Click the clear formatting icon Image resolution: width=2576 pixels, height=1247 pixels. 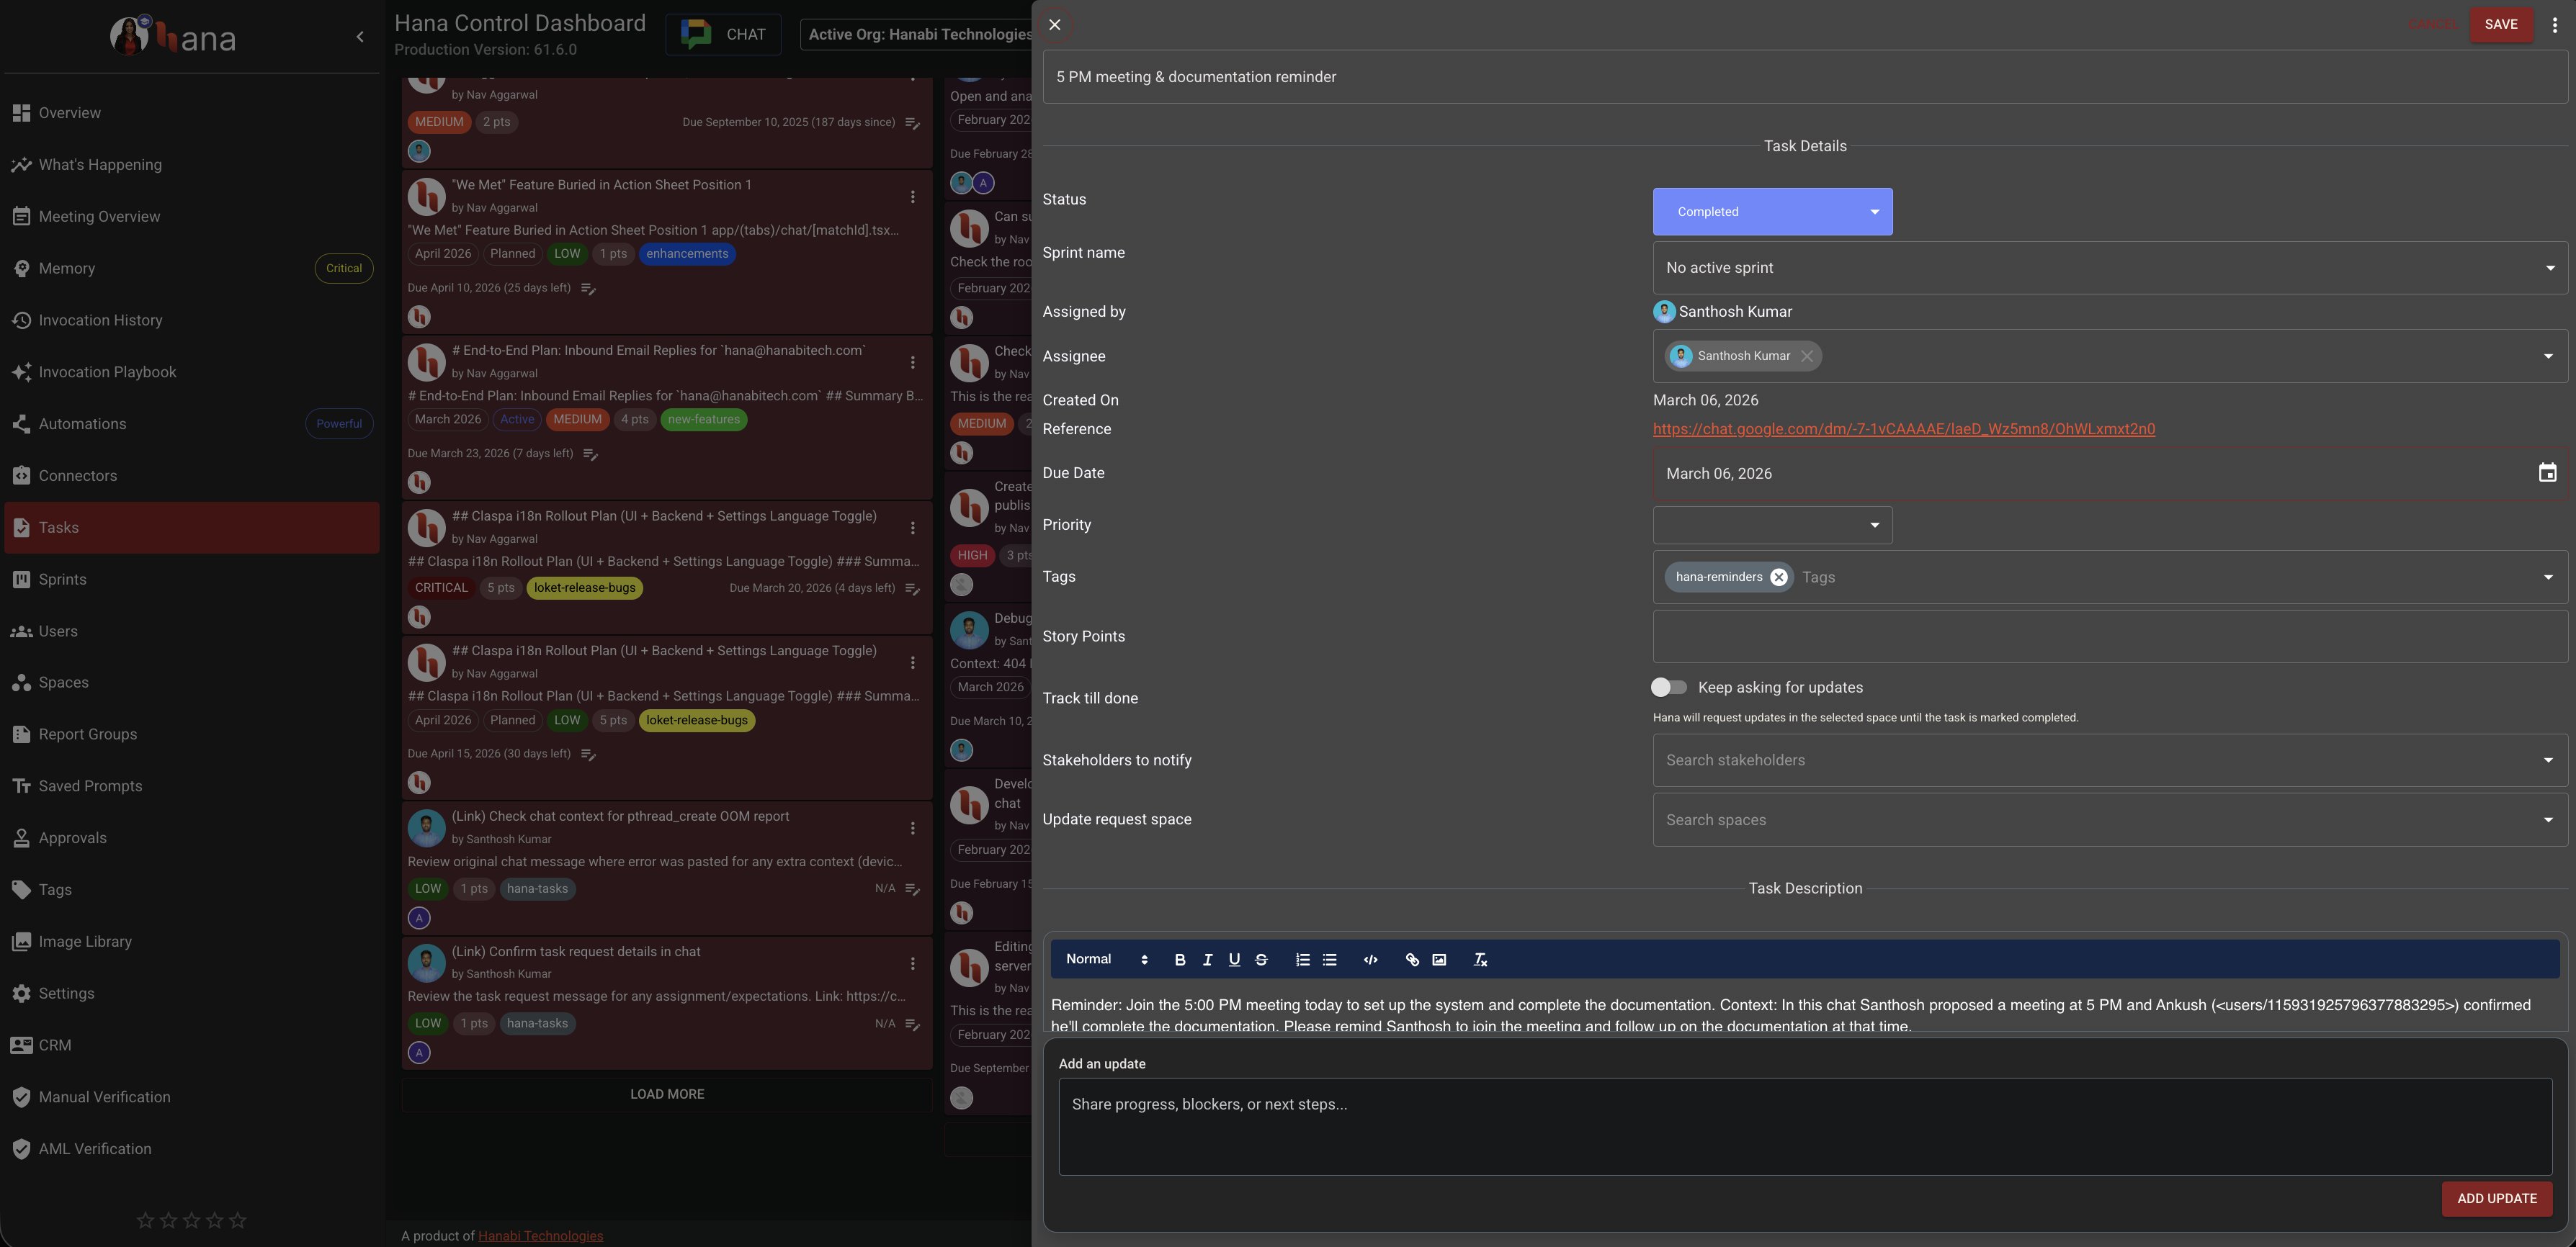click(1480, 959)
